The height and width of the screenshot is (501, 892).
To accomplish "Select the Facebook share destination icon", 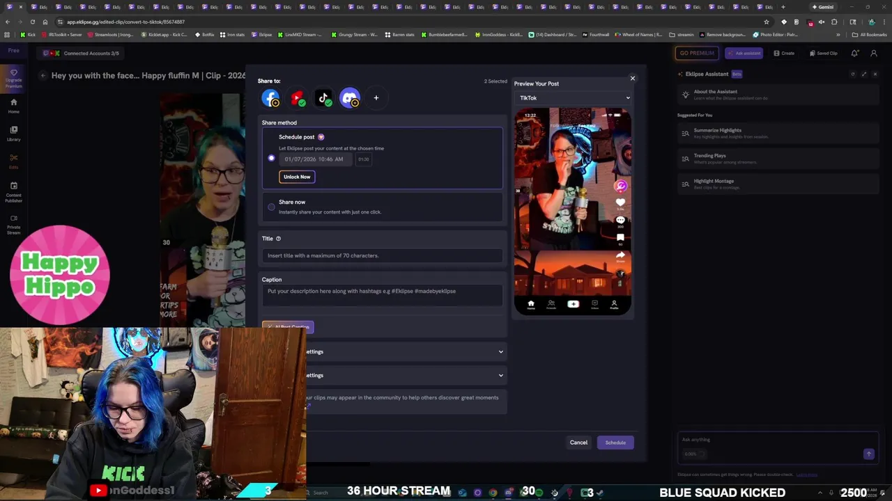I will coord(270,98).
